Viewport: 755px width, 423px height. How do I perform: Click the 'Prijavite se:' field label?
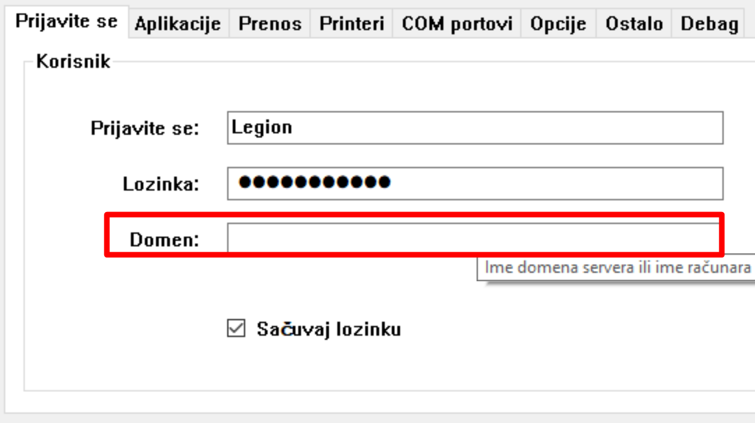point(145,129)
